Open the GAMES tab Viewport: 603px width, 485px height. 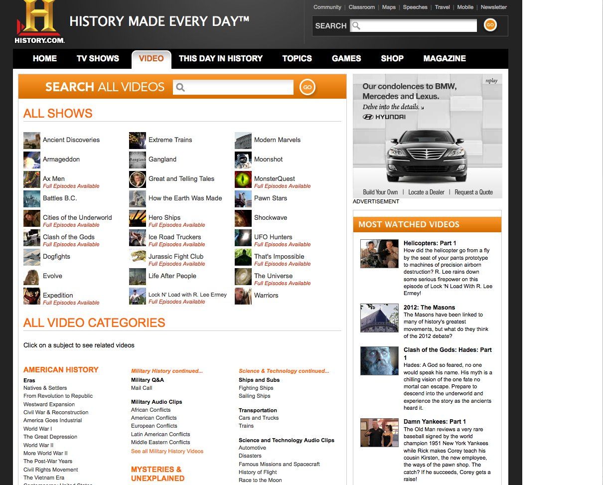[x=346, y=58]
